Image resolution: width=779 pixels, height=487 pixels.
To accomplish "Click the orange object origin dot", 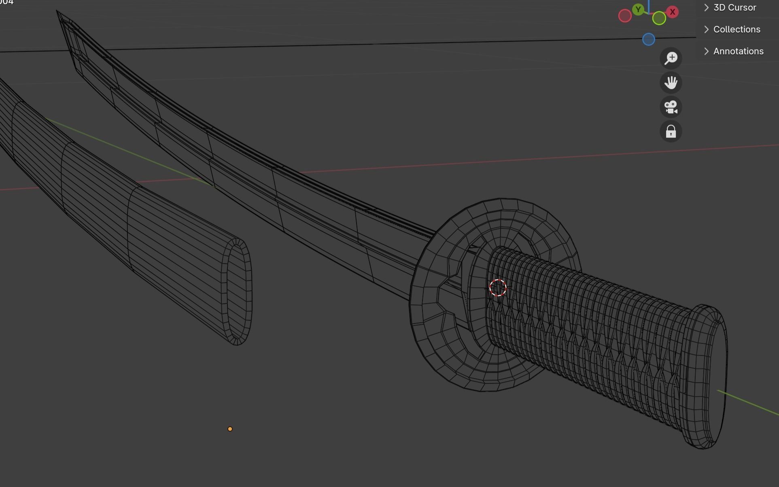I will coord(230,429).
